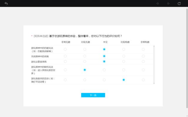The height and width of the screenshot is (117, 188).
Task: Pick 非常无趣 for 游玩尘歌壶系统
Action: tap(65, 61)
